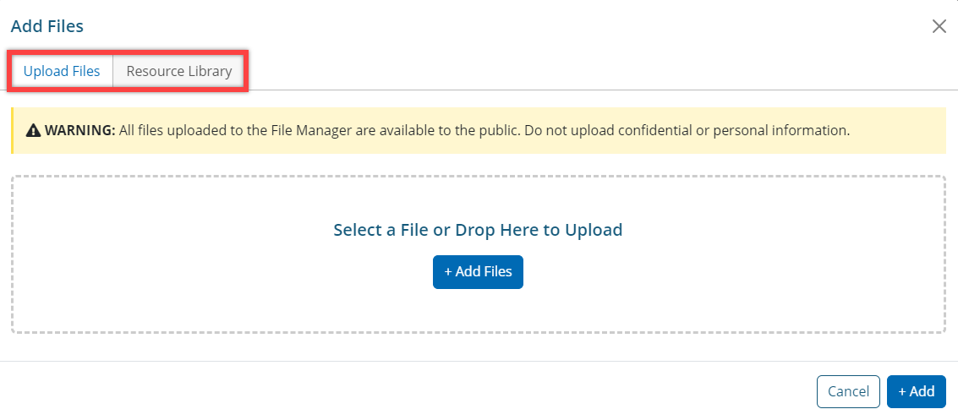The width and height of the screenshot is (958, 420).
Task: Select the 'Upload Files' tab label
Action: (62, 71)
